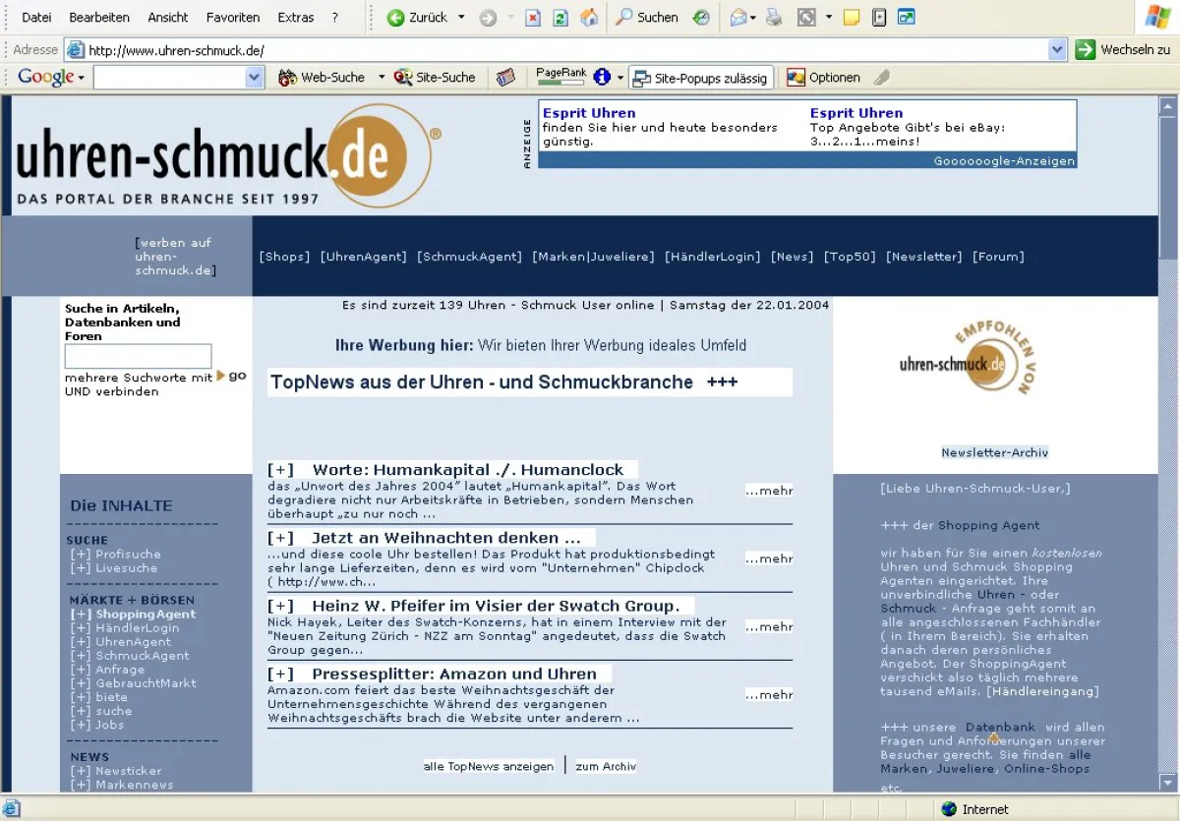1180x821 pixels.
Task: Click the blue page info icon
Action: [602, 77]
